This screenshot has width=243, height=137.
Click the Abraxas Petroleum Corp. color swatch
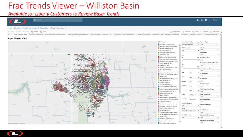point(159,44)
